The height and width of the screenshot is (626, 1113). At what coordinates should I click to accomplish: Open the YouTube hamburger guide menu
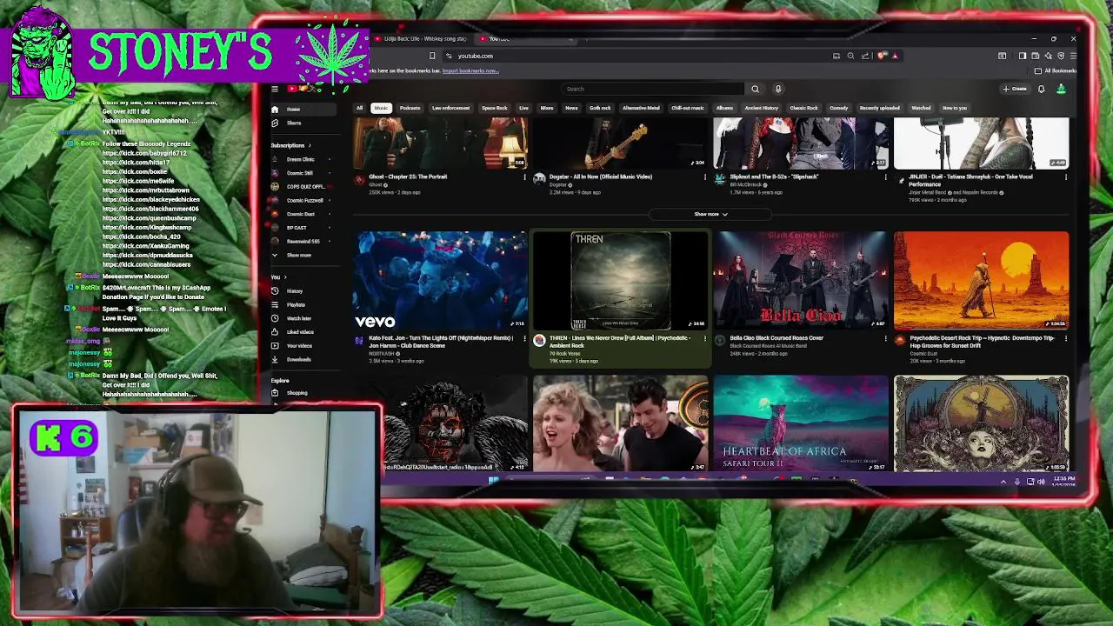coord(275,89)
